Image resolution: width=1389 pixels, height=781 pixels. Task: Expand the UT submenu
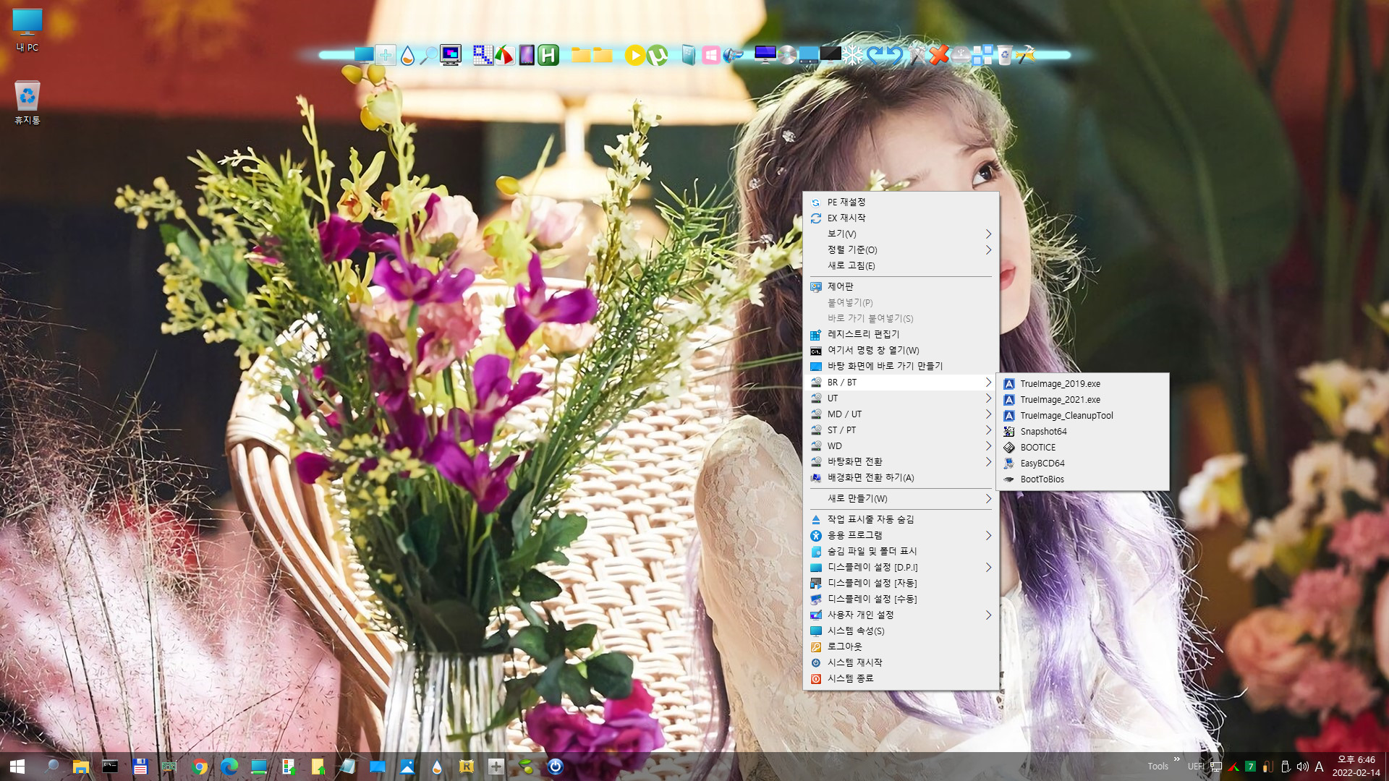point(901,398)
